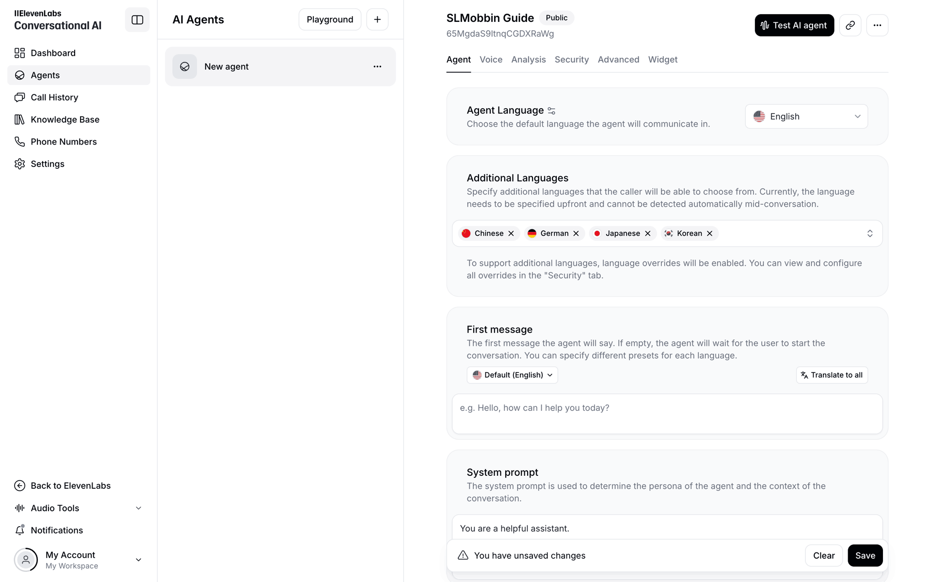Switch to the Agent tab

(x=458, y=60)
